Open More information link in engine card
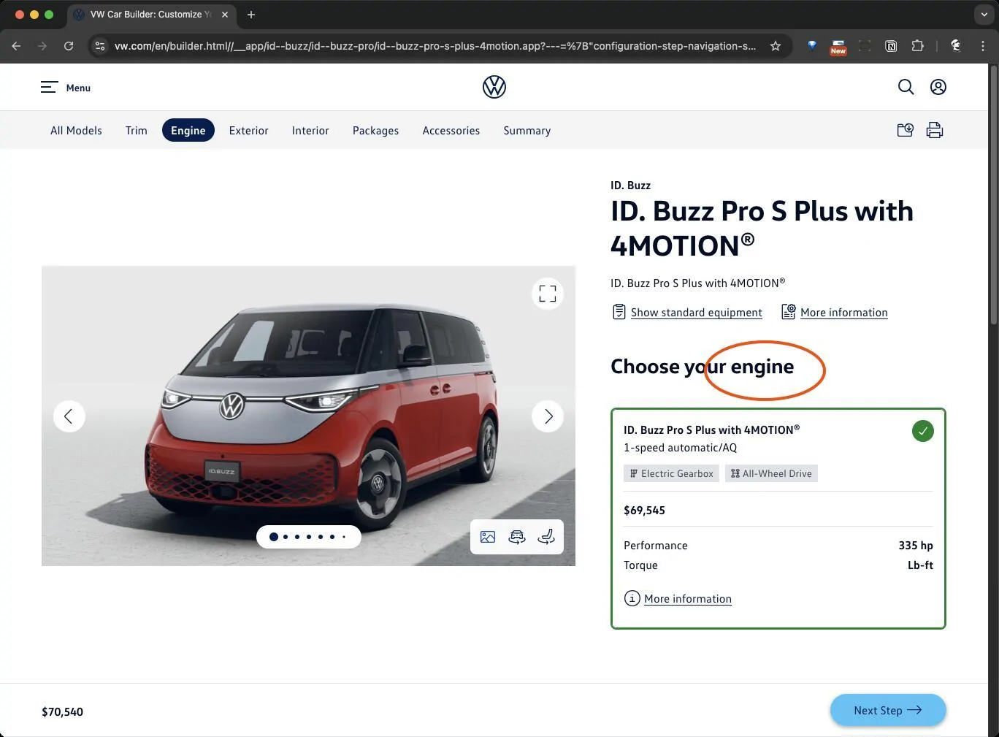Viewport: 999px width, 737px height. (688, 599)
